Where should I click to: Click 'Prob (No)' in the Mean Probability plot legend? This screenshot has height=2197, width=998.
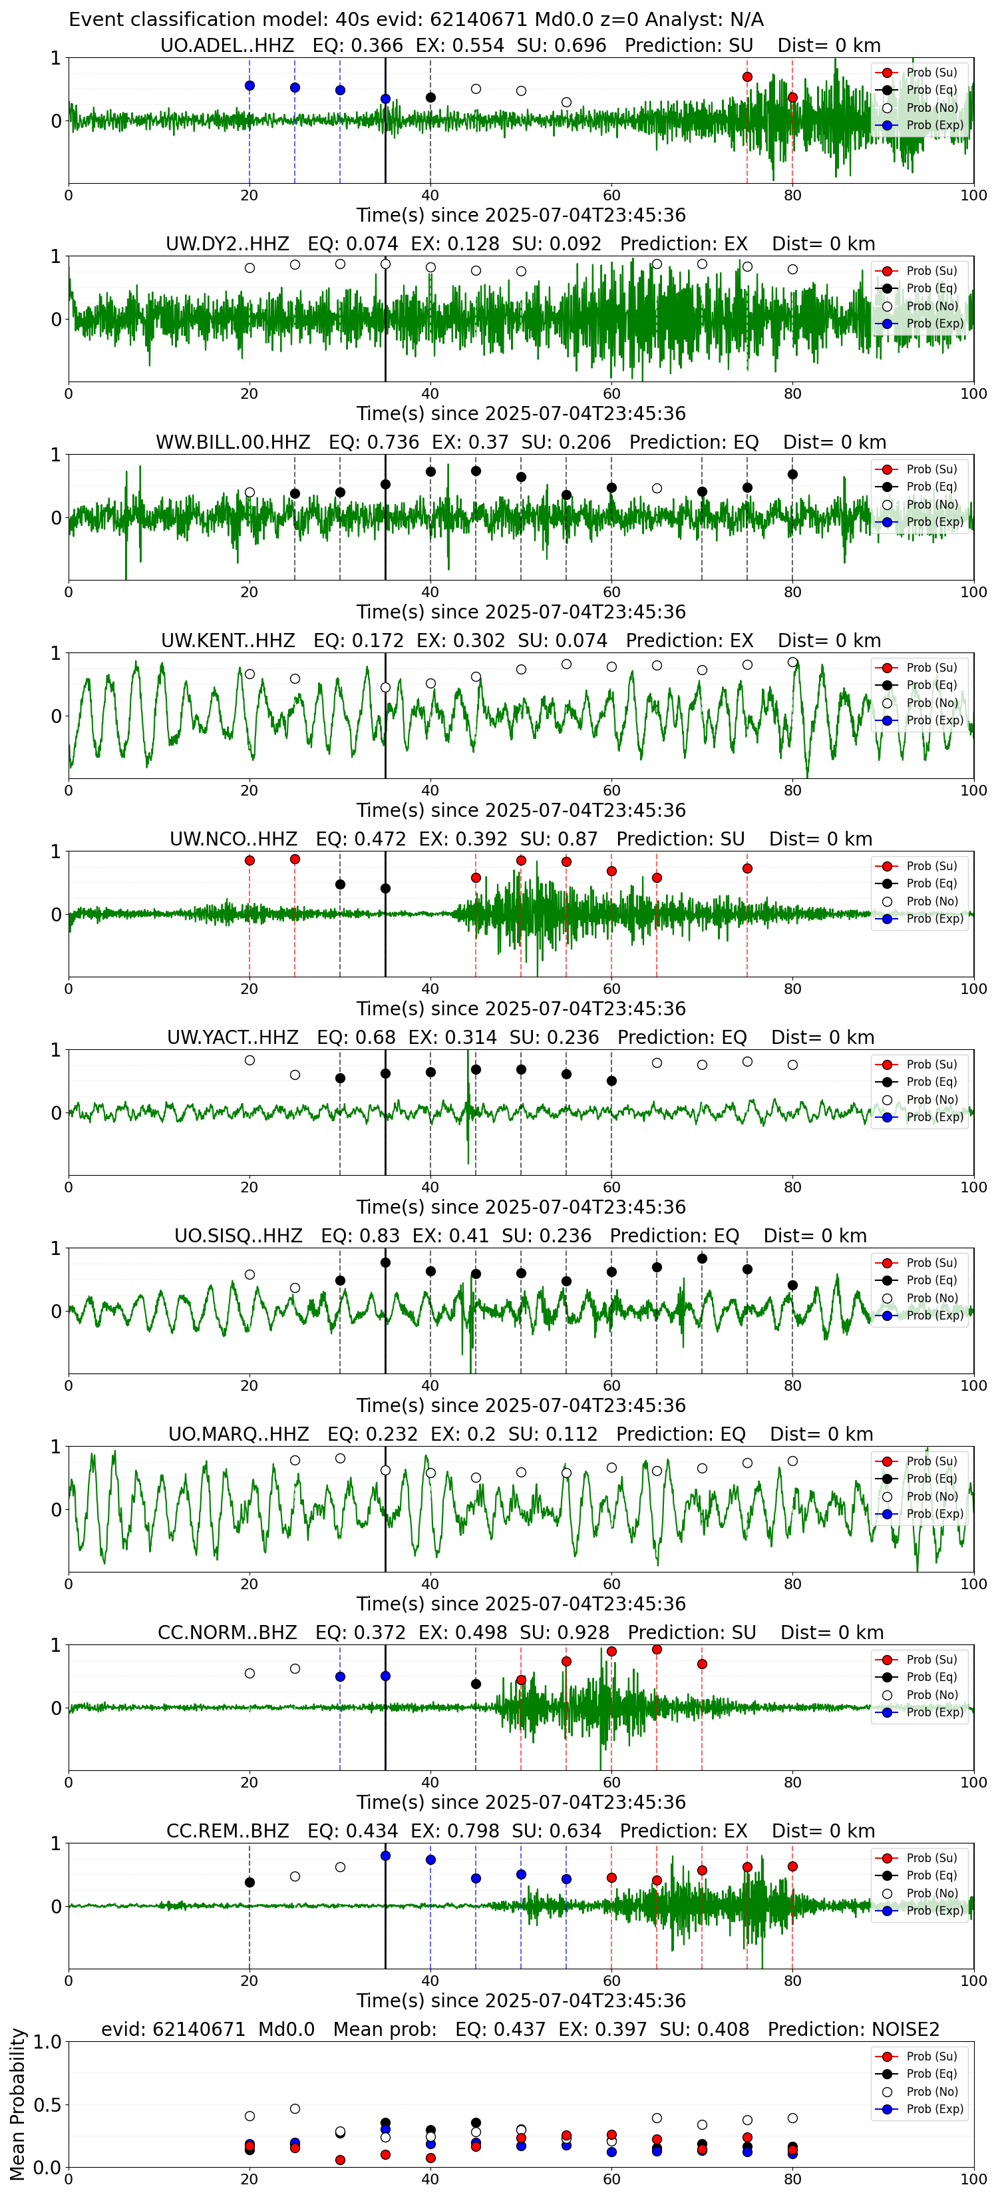click(932, 2091)
